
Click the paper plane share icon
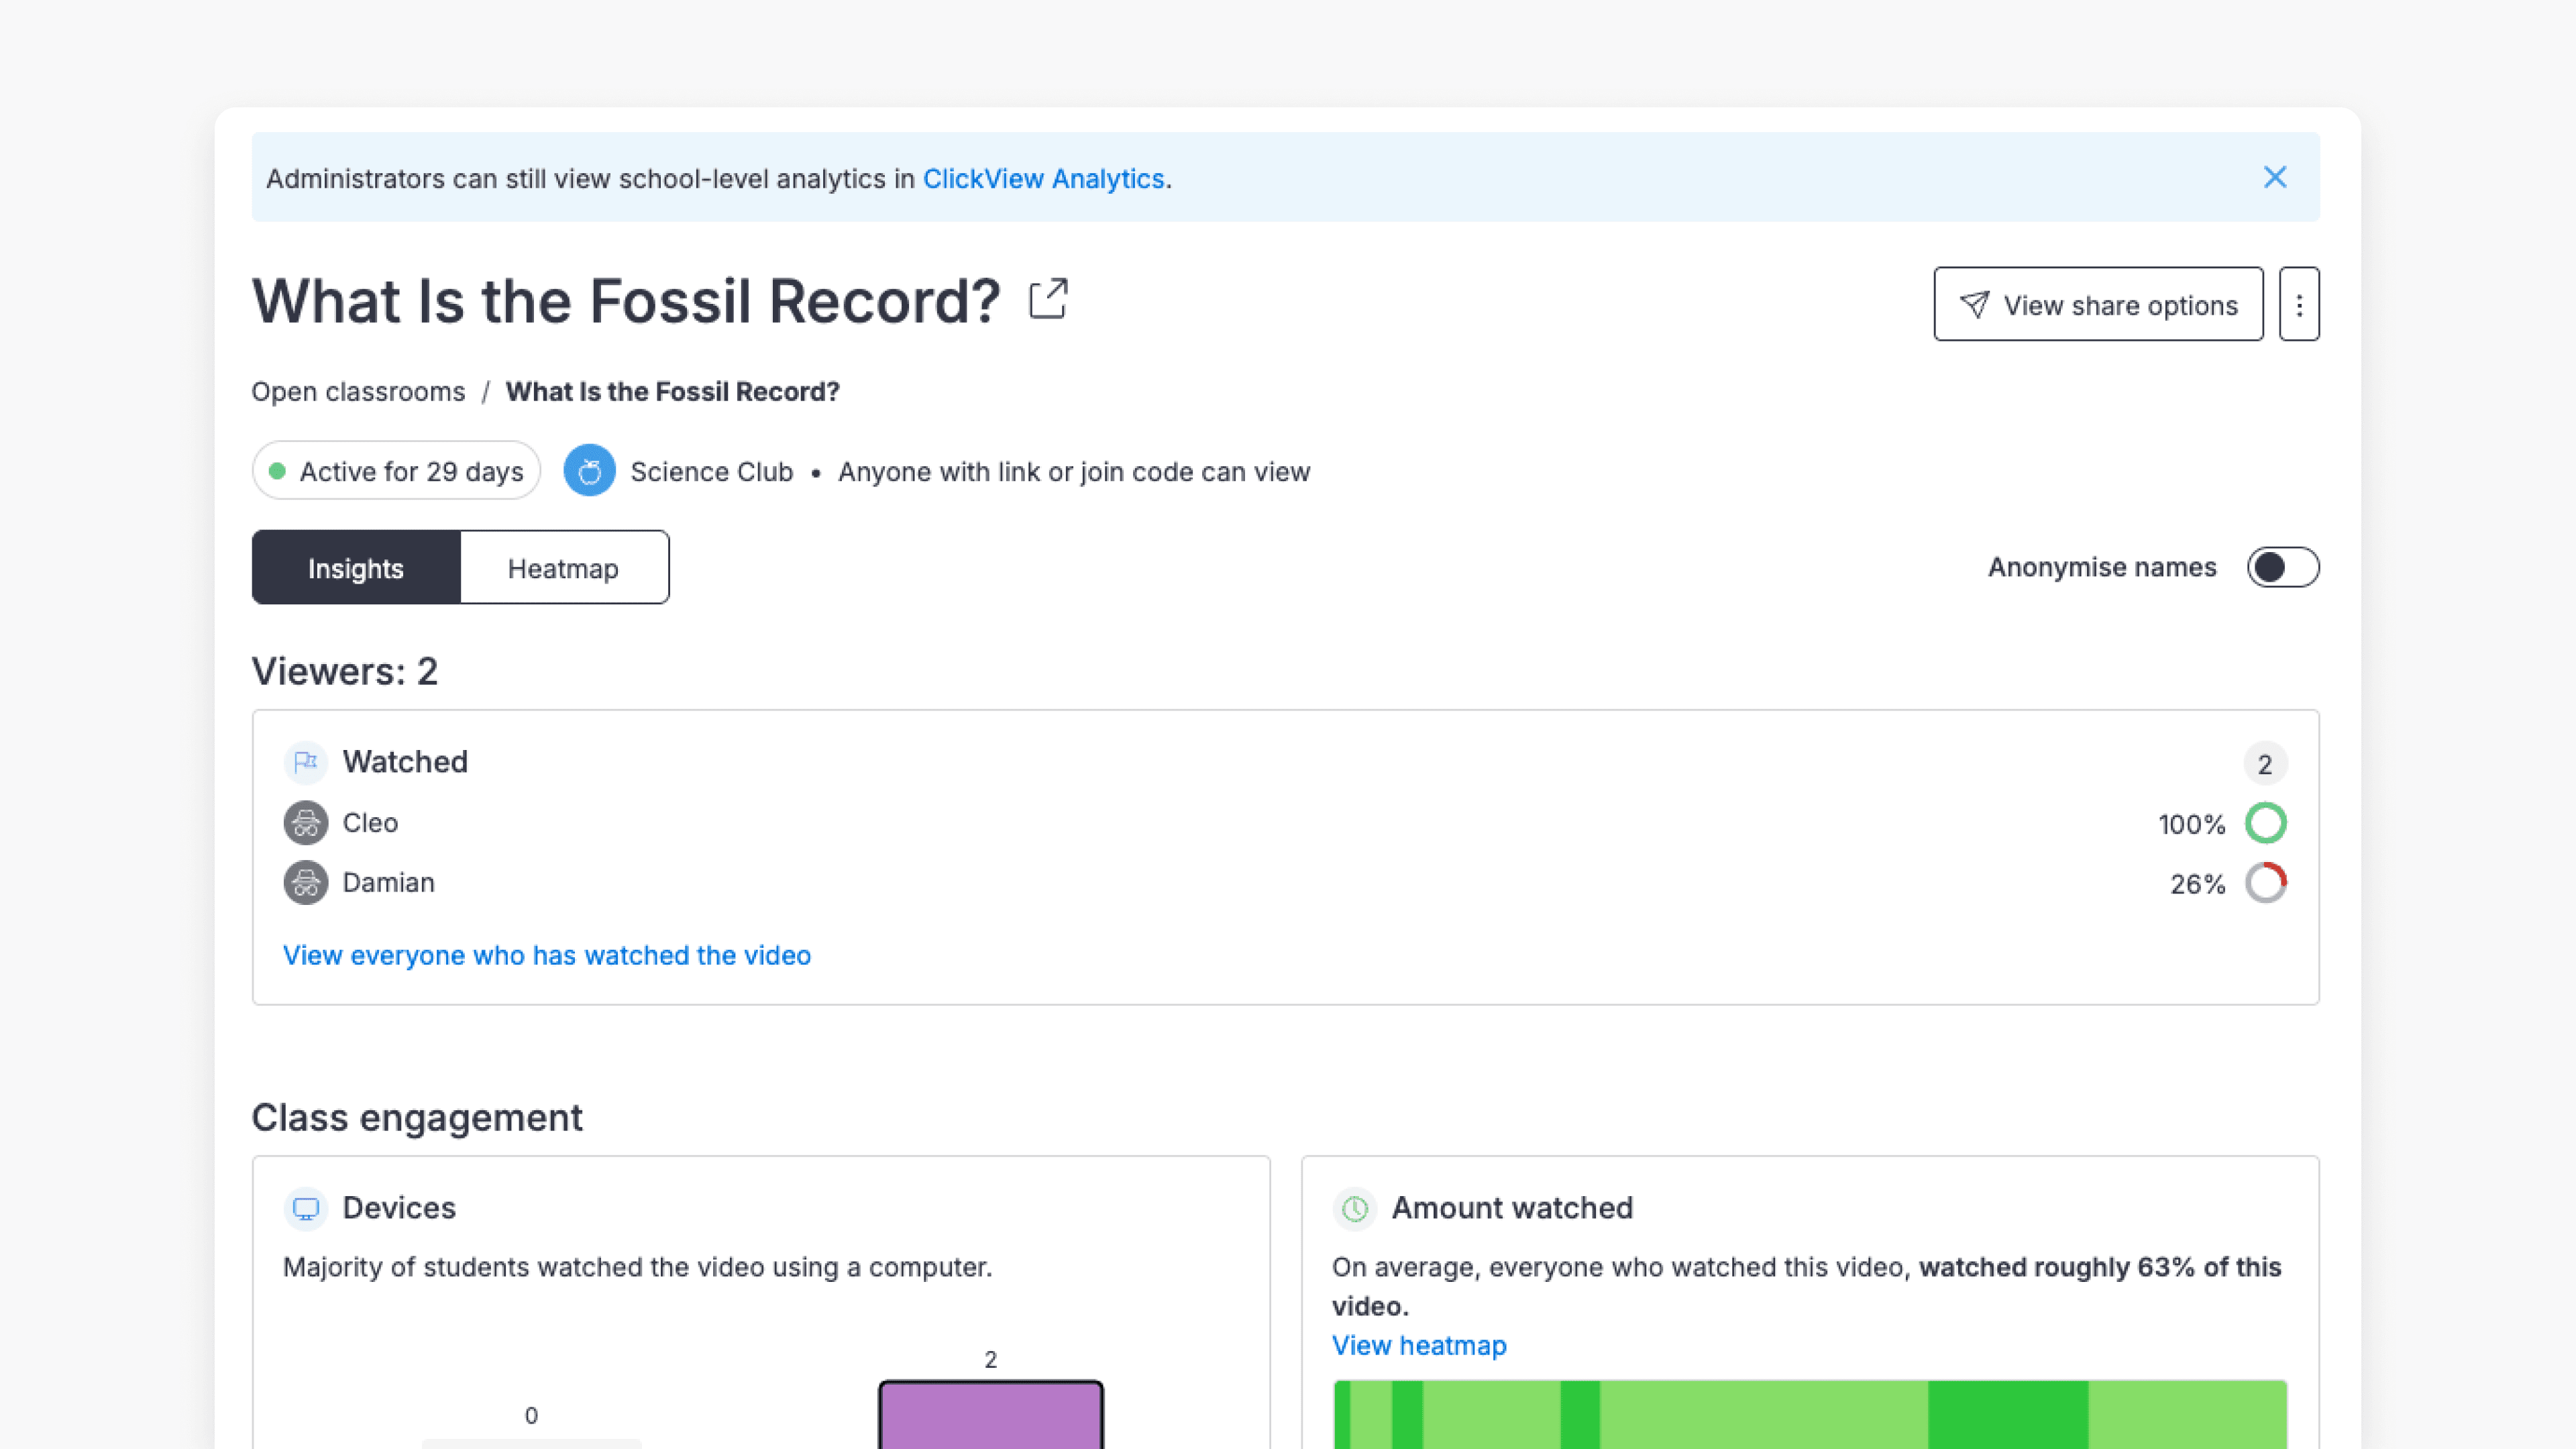[x=1974, y=304]
